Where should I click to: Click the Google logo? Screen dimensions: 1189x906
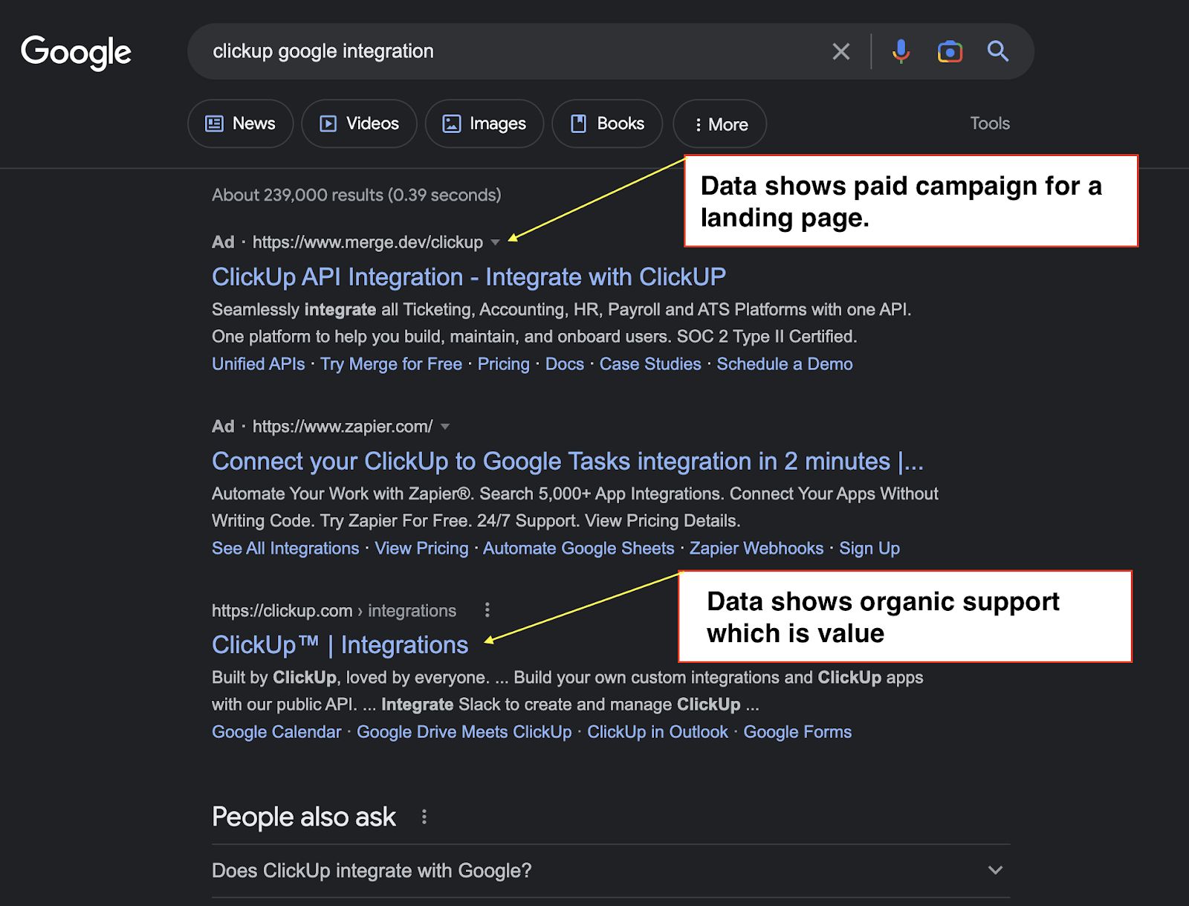tap(76, 53)
